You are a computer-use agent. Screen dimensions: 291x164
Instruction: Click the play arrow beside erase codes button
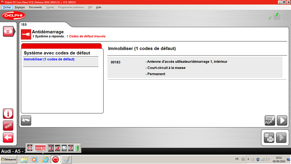point(282,120)
